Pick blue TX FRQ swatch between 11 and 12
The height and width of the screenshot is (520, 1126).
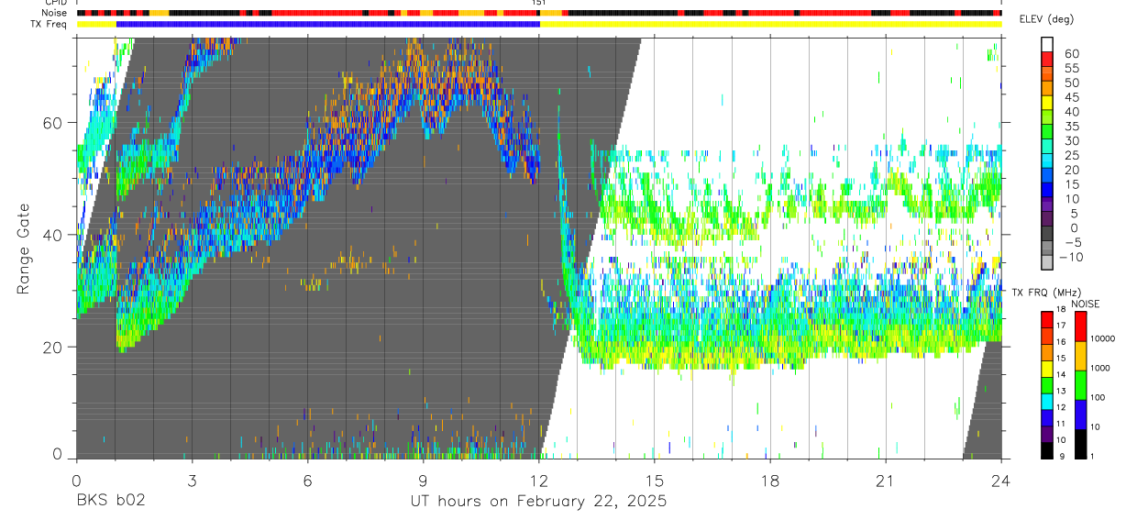1047,417
